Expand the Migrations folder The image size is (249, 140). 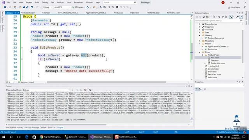tap(200, 41)
